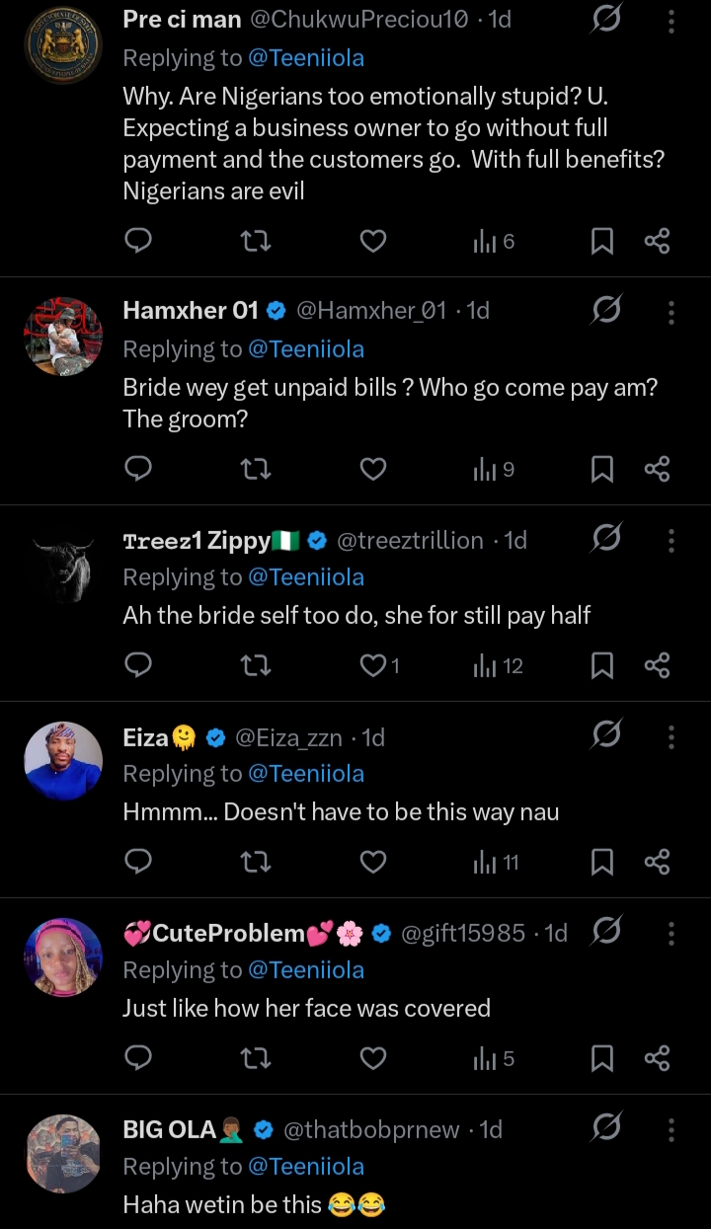Image resolution: width=711 pixels, height=1229 pixels.
Task: Open Hamxher 01's profile name
Action: click(190, 311)
